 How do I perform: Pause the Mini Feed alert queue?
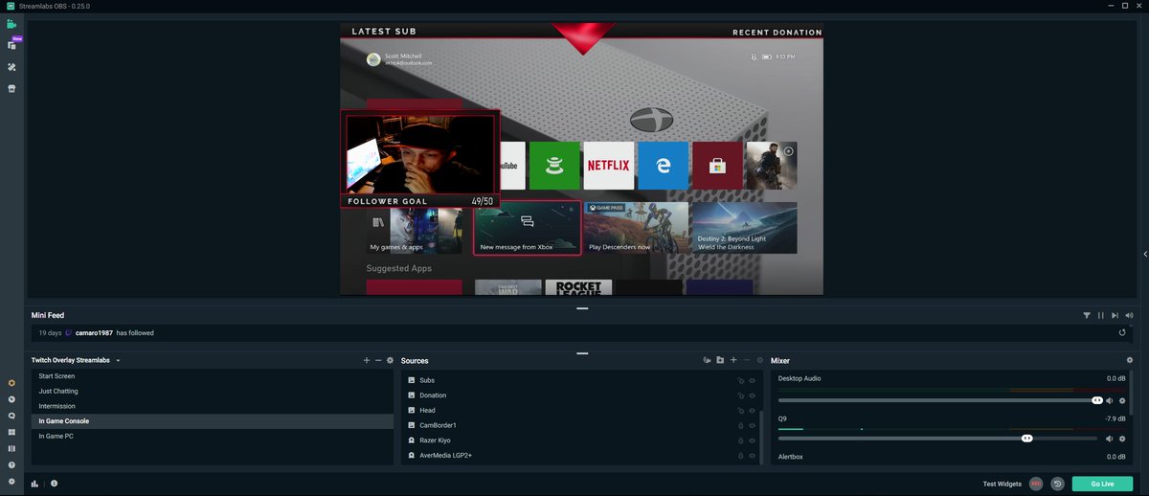coord(1101,315)
